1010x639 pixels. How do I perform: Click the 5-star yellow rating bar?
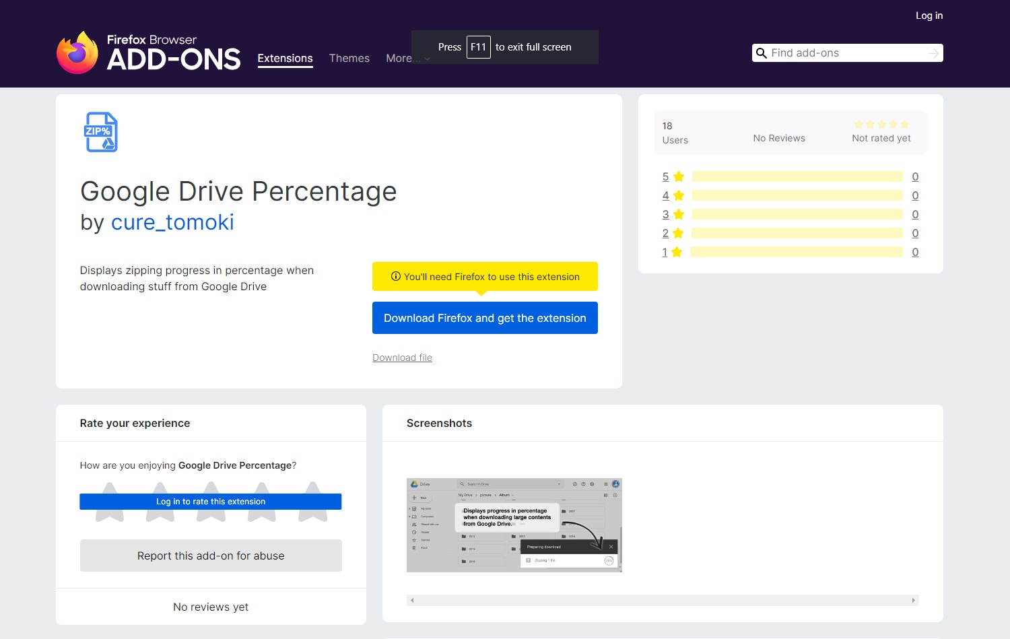797,176
